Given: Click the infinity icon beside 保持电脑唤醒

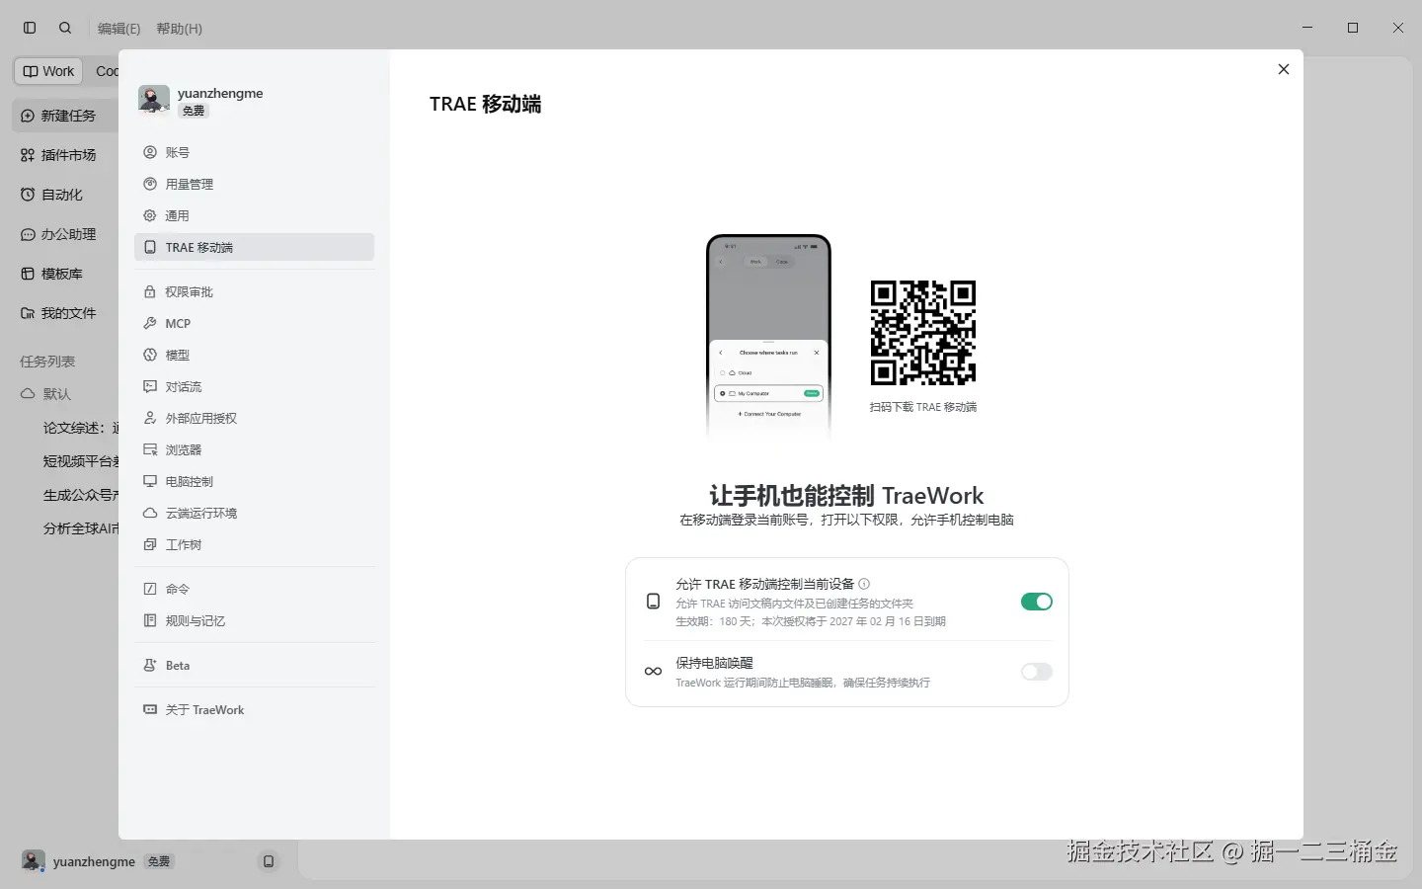Looking at the screenshot, I should [x=653, y=672].
